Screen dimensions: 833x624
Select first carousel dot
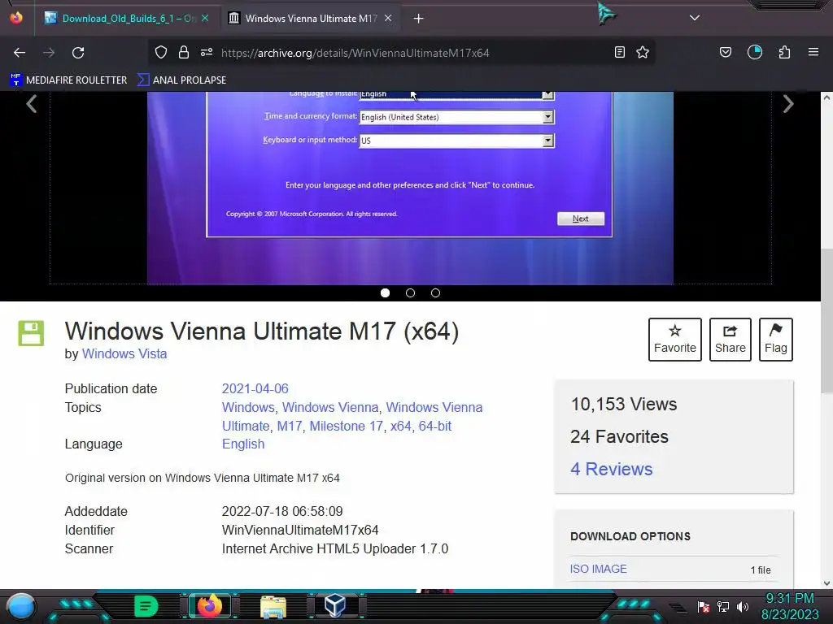pos(385,292)
